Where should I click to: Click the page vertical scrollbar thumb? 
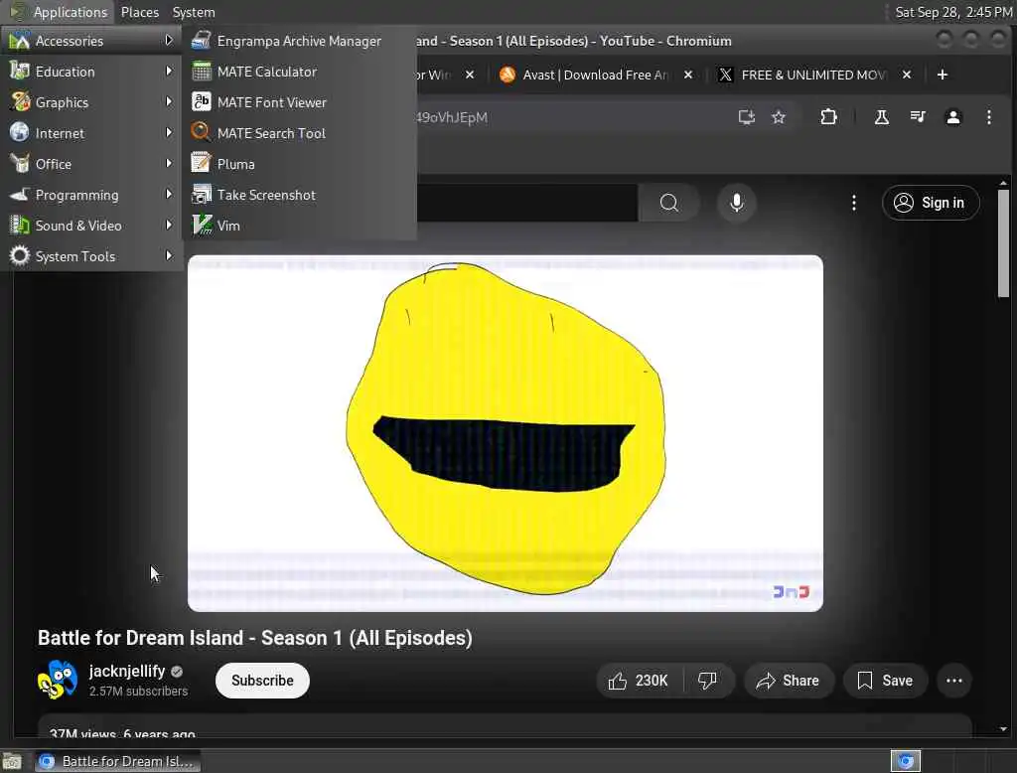(x=1003, y=243)
